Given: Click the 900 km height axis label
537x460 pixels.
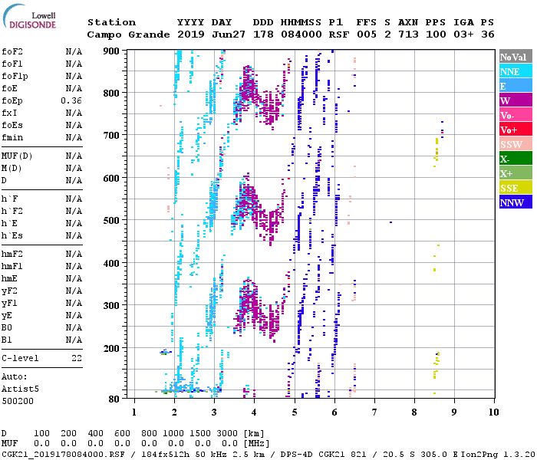Looking at the screenshot, I should pyautogui.click(x=111, y=51).
